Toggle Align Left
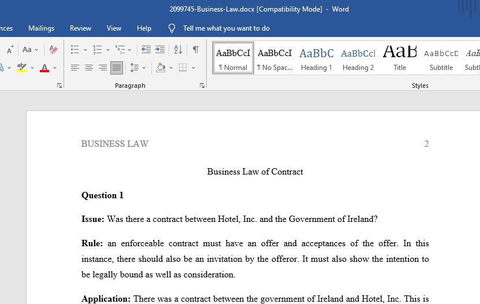 coord(75,68)
